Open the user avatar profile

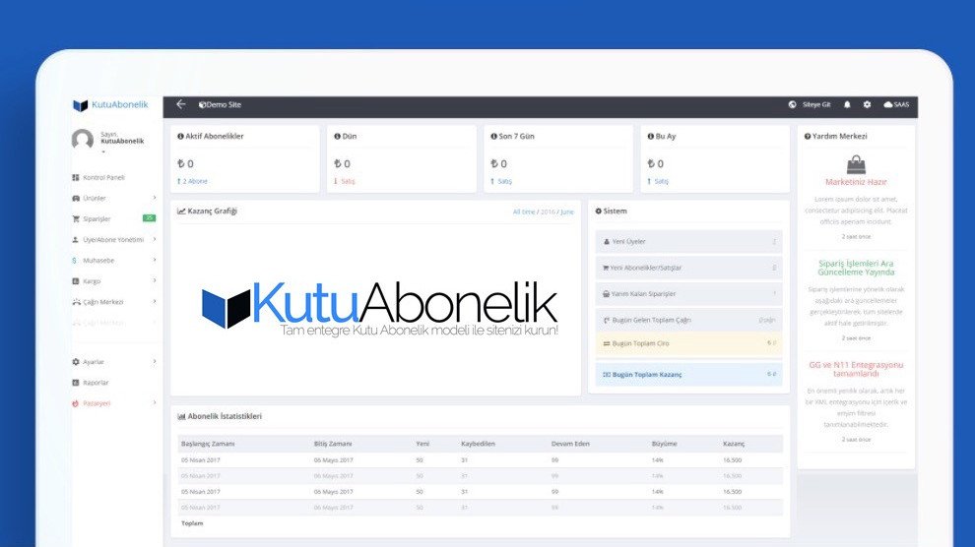pyautogui.click(x=83, y=139)
